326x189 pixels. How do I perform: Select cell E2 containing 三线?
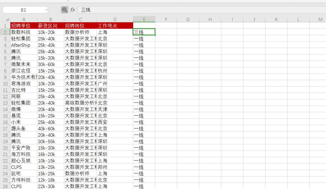144,32
